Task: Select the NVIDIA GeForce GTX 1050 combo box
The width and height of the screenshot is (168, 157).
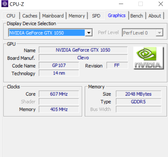Action: (50, 32)
